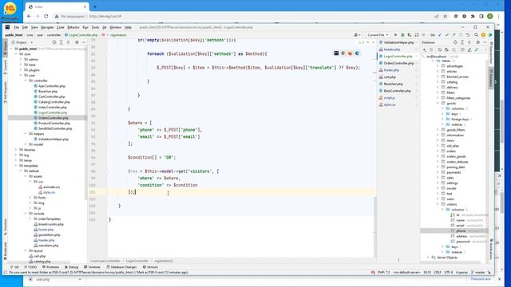Click the Git update project arrow icon

coord(440,35)
